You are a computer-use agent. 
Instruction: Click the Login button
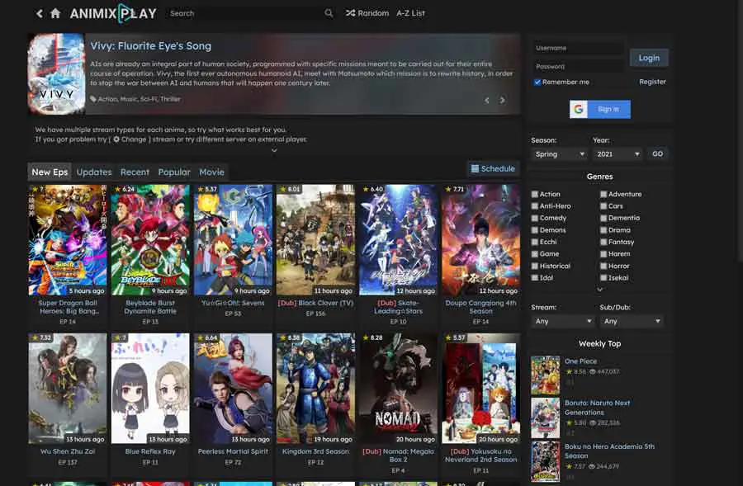[649, 58]
